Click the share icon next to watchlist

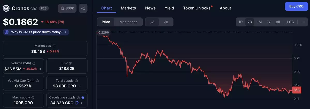coord(83,8)
